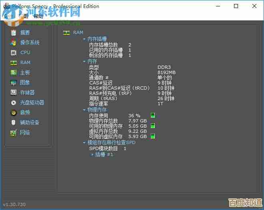
Task: Collapse the 内存 (Memory) section
Action: click(84, 62)
